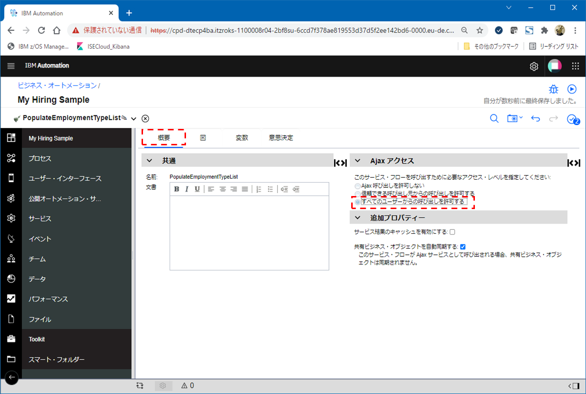Toggle 共有ビジネス・オブジェクトを自動同期する checkbox
The image size is (586, 394).
point(463,247)
